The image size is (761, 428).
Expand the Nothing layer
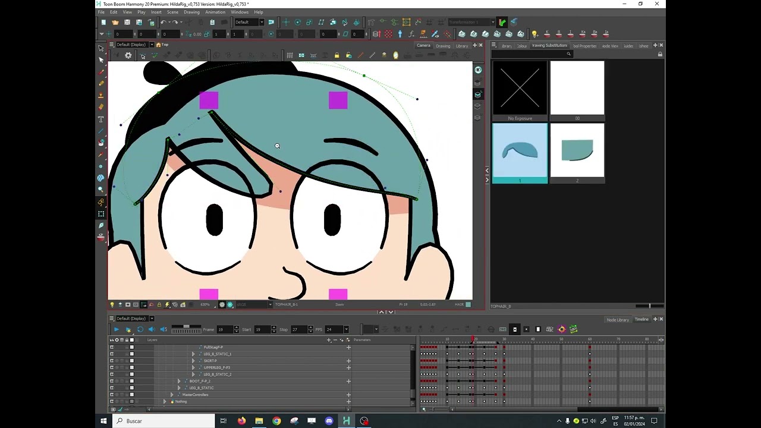point(165,401)
